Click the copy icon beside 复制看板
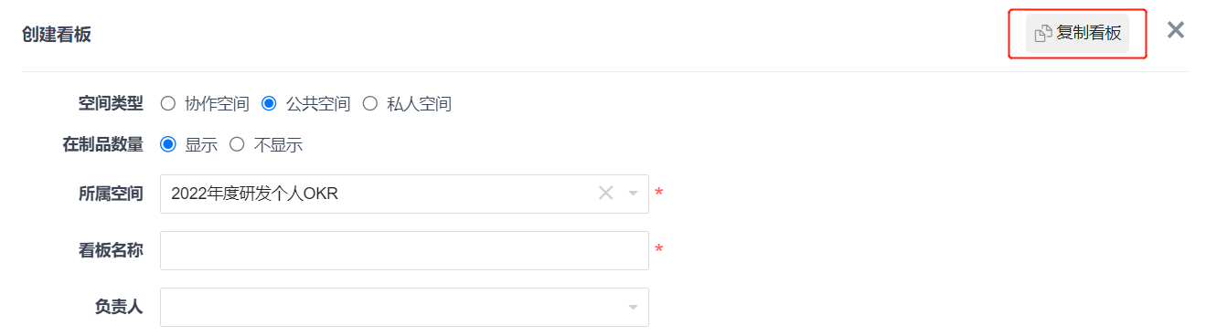The height and width of the screenshot is (336, 1206). pyautogui.click(x=1043, y=34)
